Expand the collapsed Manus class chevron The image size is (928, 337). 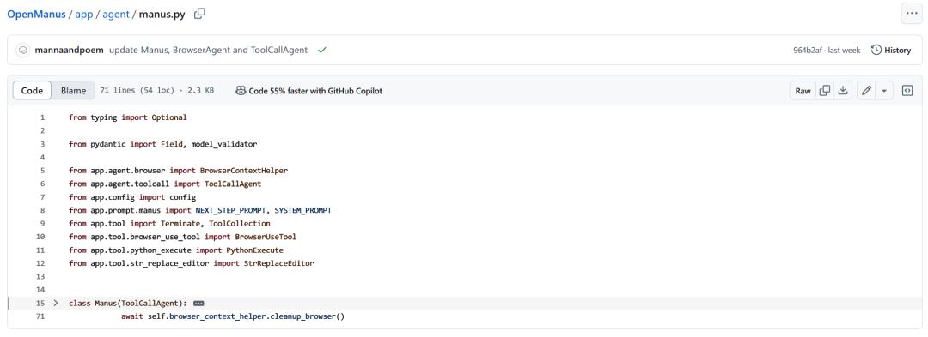[x=56, y=303]
